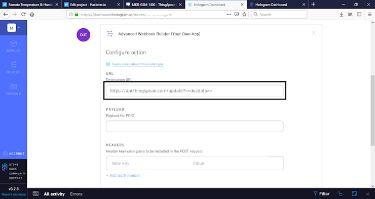Open the Downloads arrow icon

342,15
